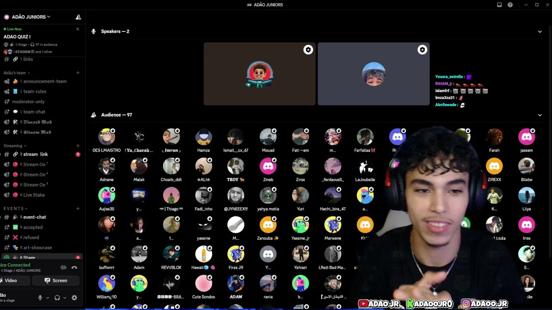Viewport: 552px width, 310px height.
Task: Open Zirox's audience avatar
Action: point(301,166)
